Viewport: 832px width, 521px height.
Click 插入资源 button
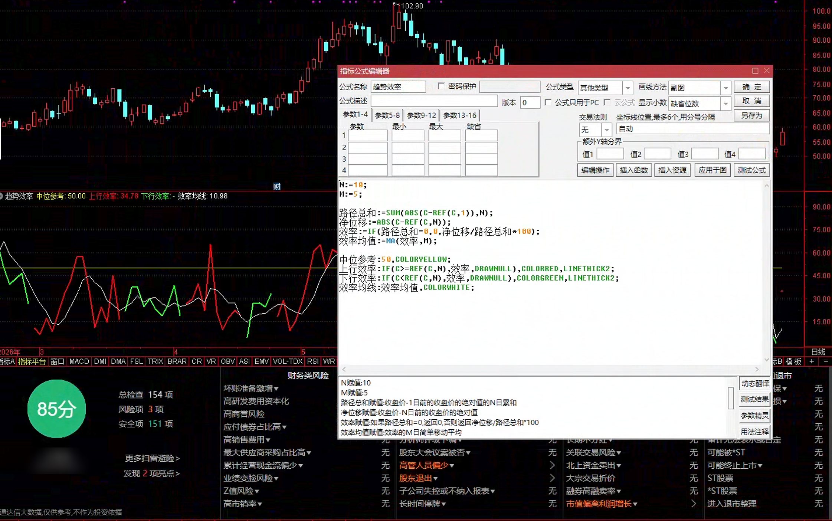point(672,170)
